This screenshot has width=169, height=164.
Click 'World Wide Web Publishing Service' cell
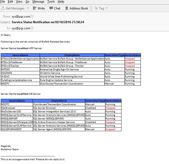pyautogui.click(x=72, y=77)
